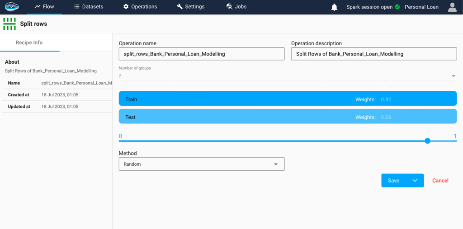Go to the Operations menu
463x229 pixels.
140,6
